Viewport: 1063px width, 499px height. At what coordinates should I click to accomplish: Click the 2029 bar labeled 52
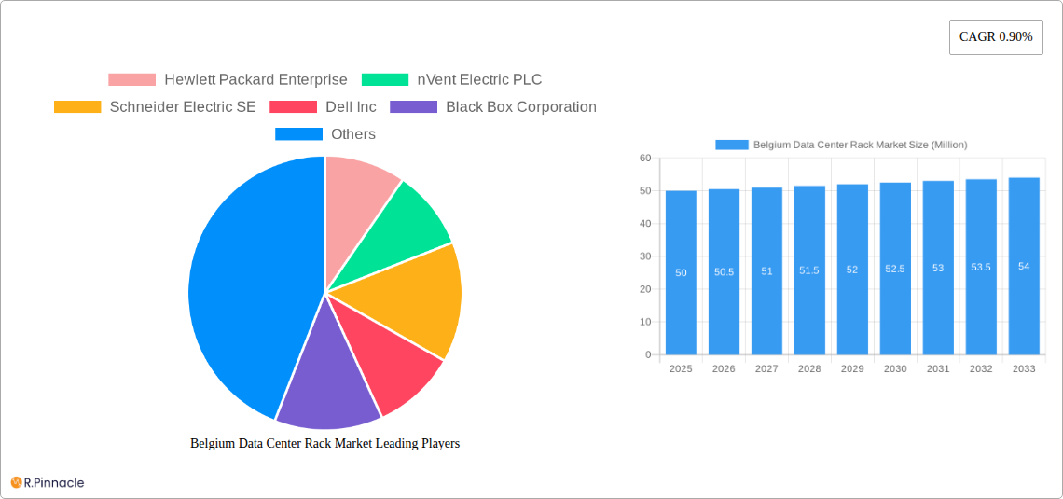click(852, 270)
